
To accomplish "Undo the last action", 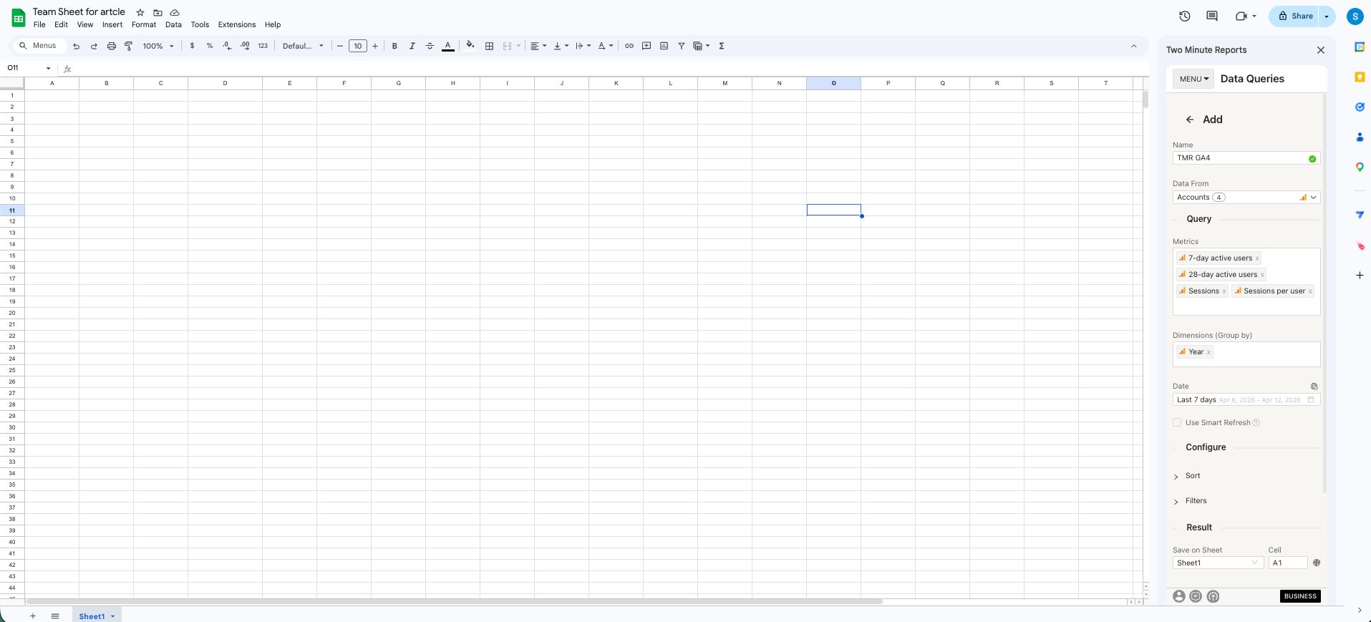I will (76, 46).
